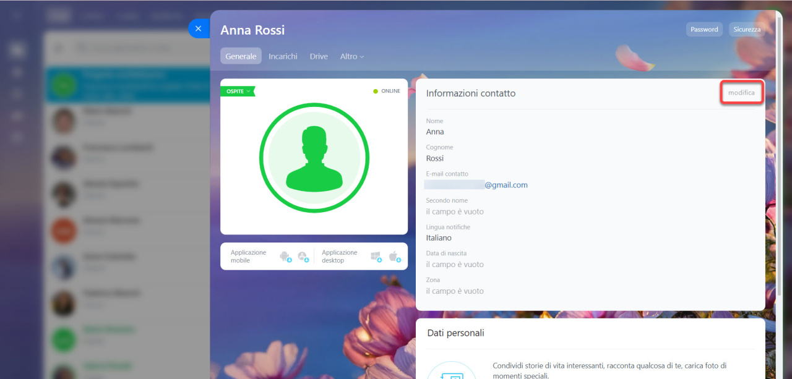792x379 pixels.
Task: Click the Applicazione mobile label
Action: coord(249,257)
